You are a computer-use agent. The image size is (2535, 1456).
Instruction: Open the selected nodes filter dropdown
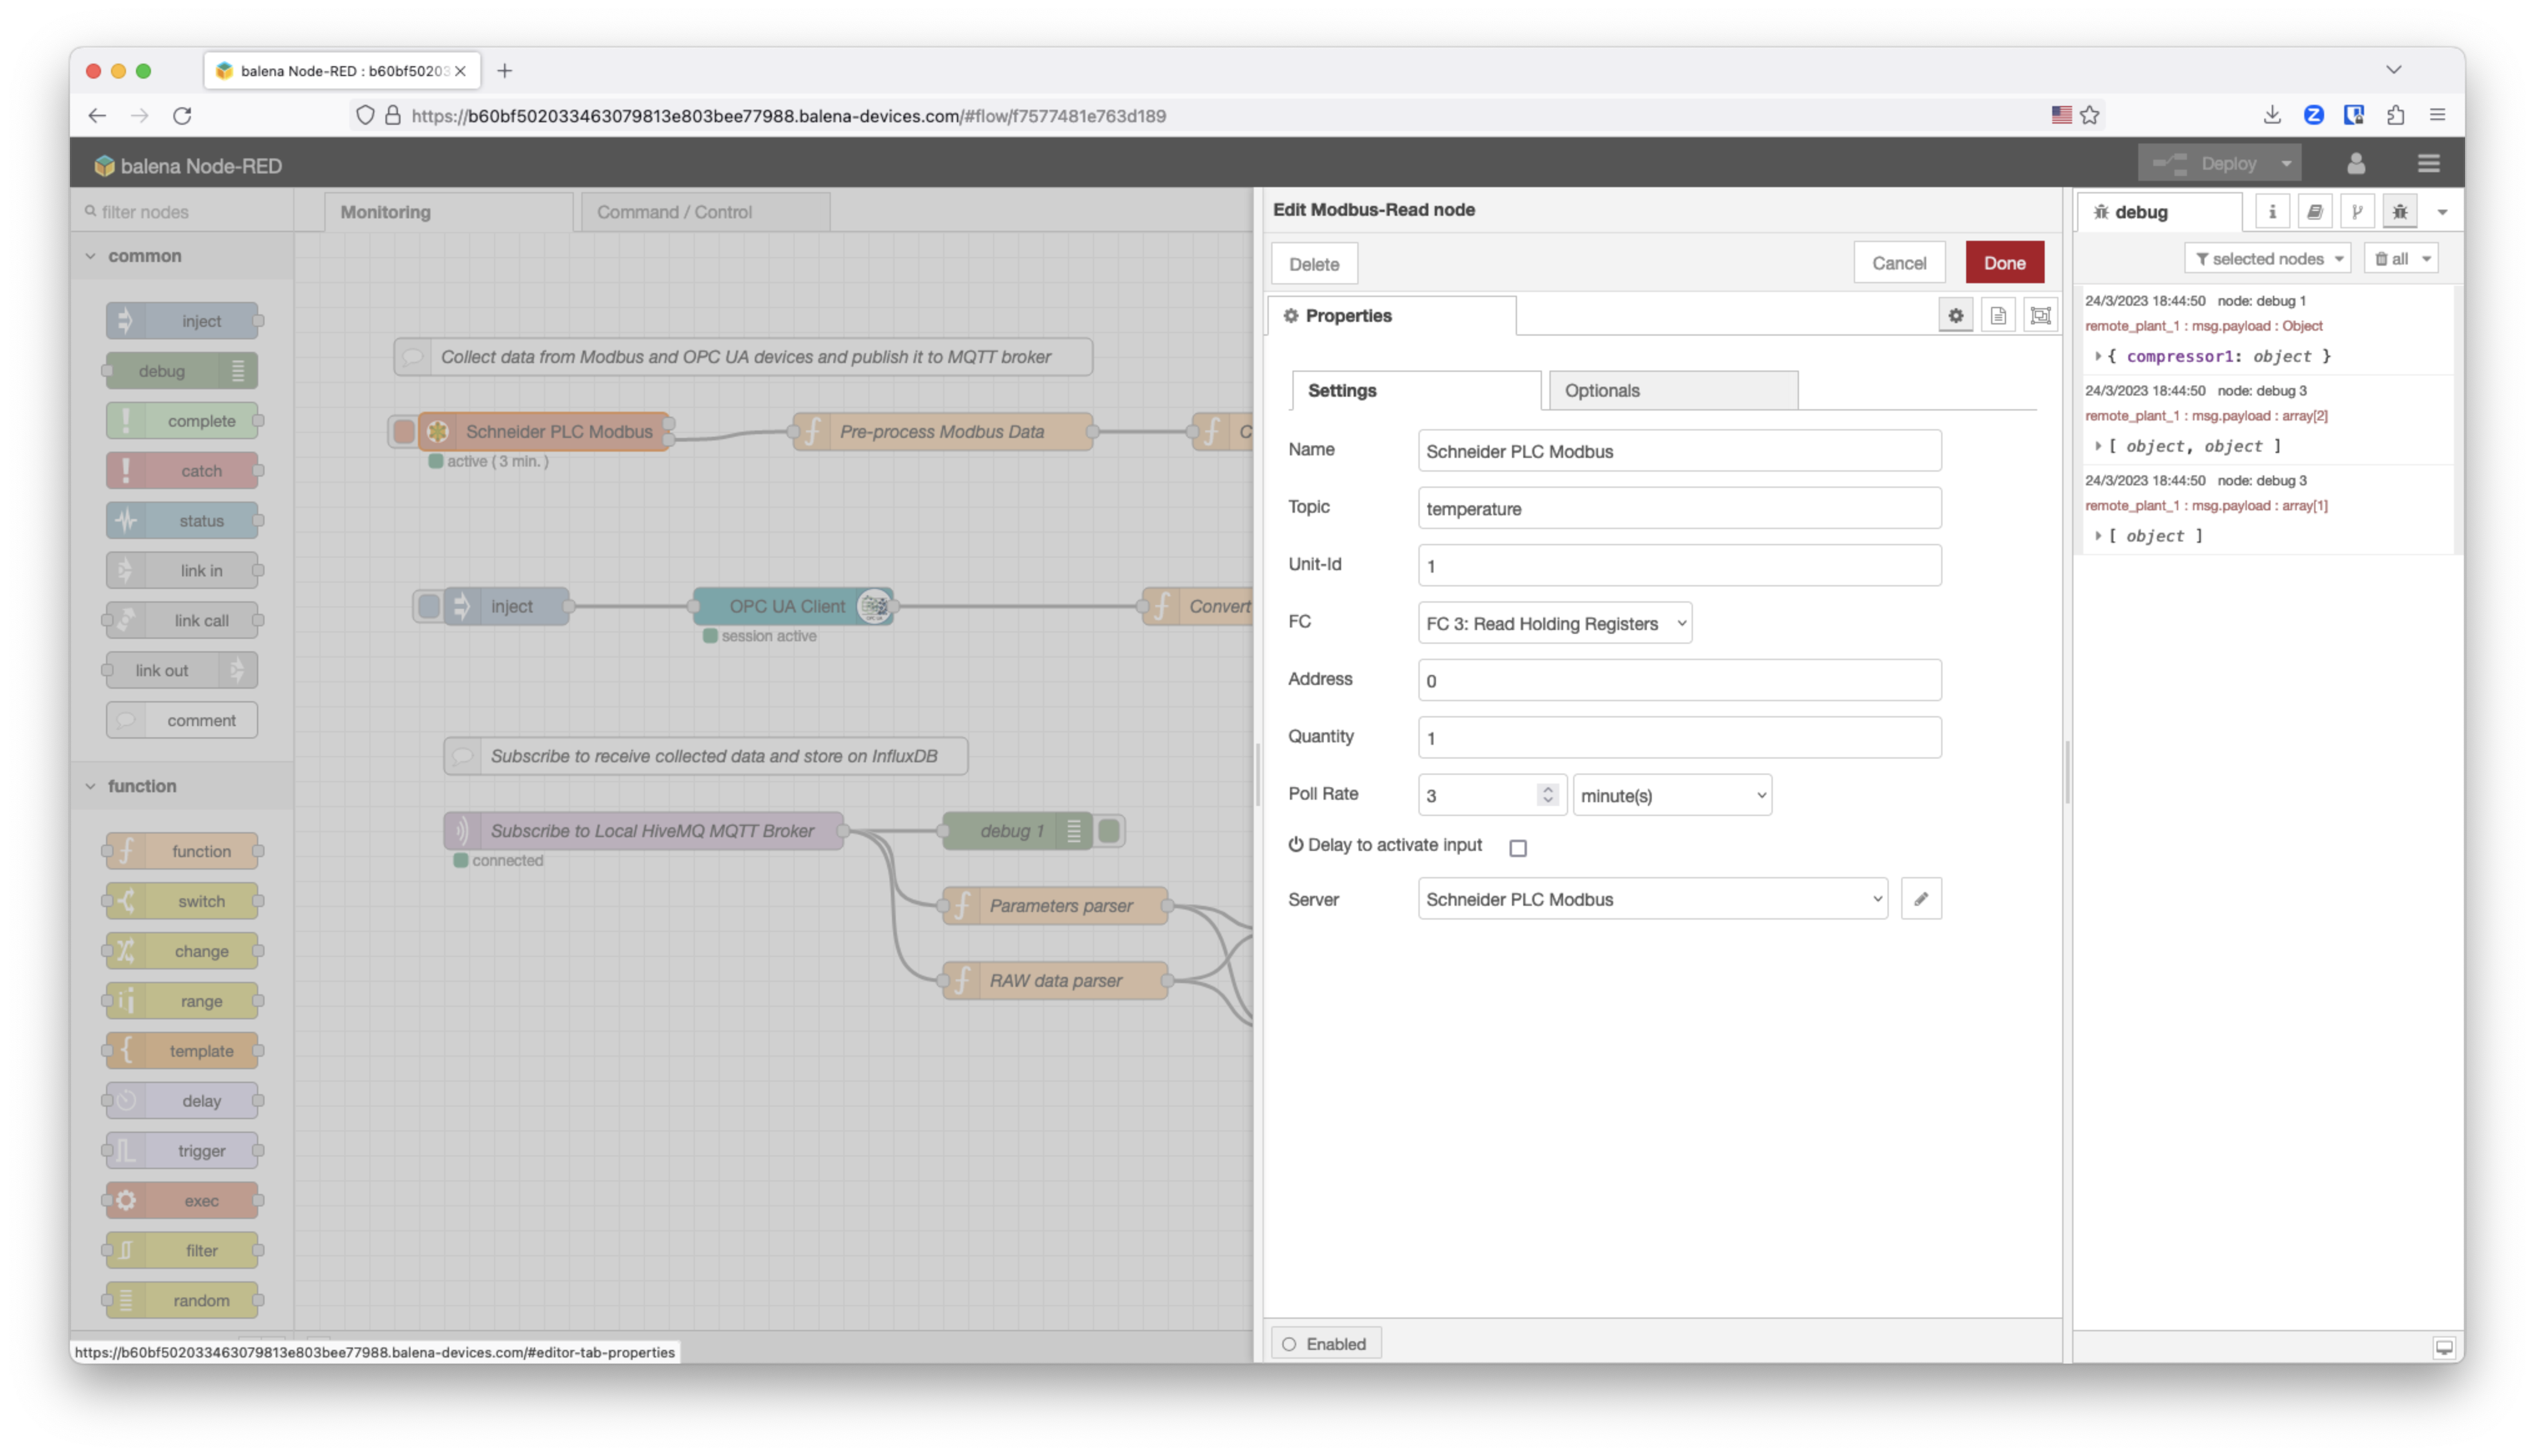tap(2267, 258)
